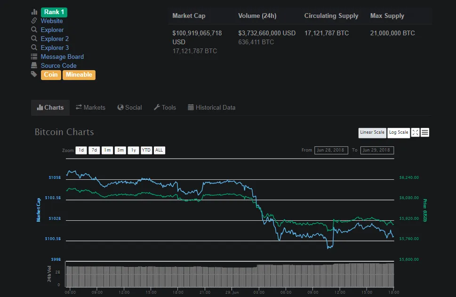Viewport: 456px width, 297px height.
Task: Set chart zoom to 1m
Action: coord(107,150)
